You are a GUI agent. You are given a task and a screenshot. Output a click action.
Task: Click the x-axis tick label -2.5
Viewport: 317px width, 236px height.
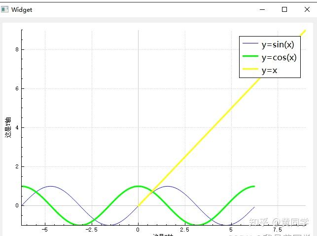(x=91, y=230)
